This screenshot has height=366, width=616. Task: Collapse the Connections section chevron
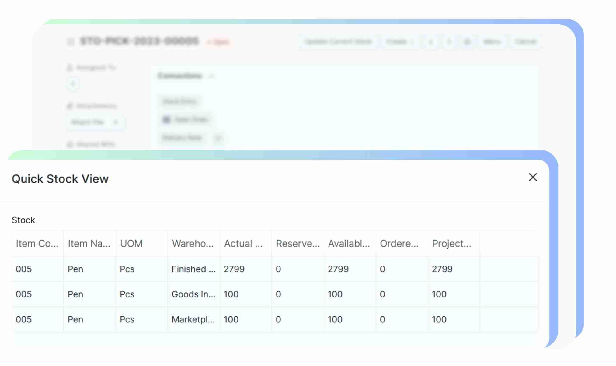point(211,76)
